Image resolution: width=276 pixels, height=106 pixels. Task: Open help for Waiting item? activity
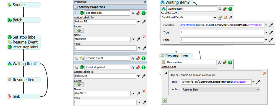click(230, 9)
